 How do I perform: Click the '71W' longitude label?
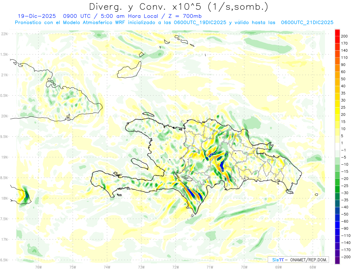point(210,267)
